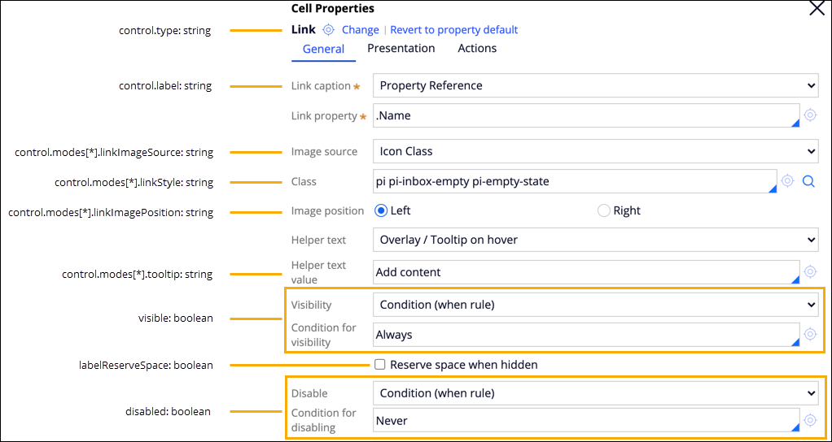
Task: Open the Link caption dropdown
Action: [x=595, y=85]
